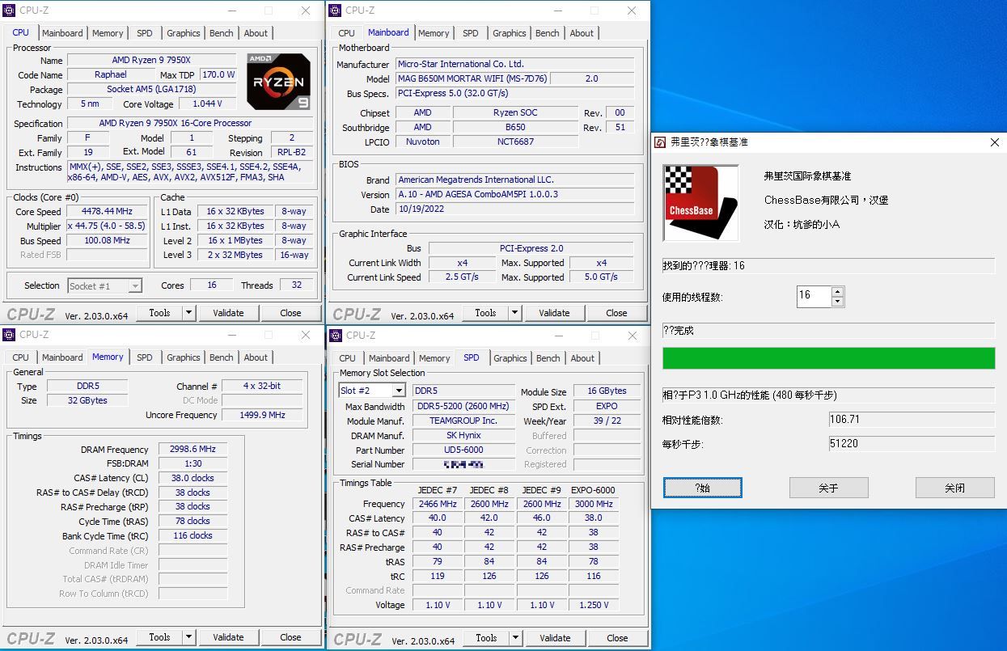
Task: Switch to the Mainboard tab in the CPU window
Action: tap(62, 33)
